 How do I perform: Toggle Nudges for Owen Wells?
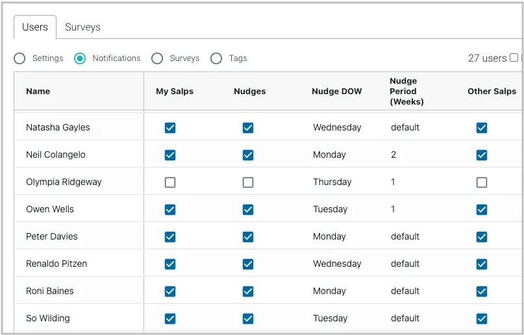248,210
